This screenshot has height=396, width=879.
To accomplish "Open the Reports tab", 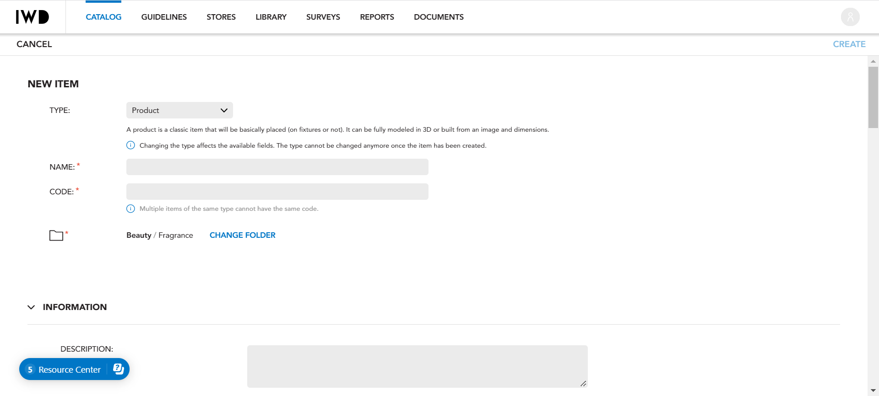I will [377, 17].
